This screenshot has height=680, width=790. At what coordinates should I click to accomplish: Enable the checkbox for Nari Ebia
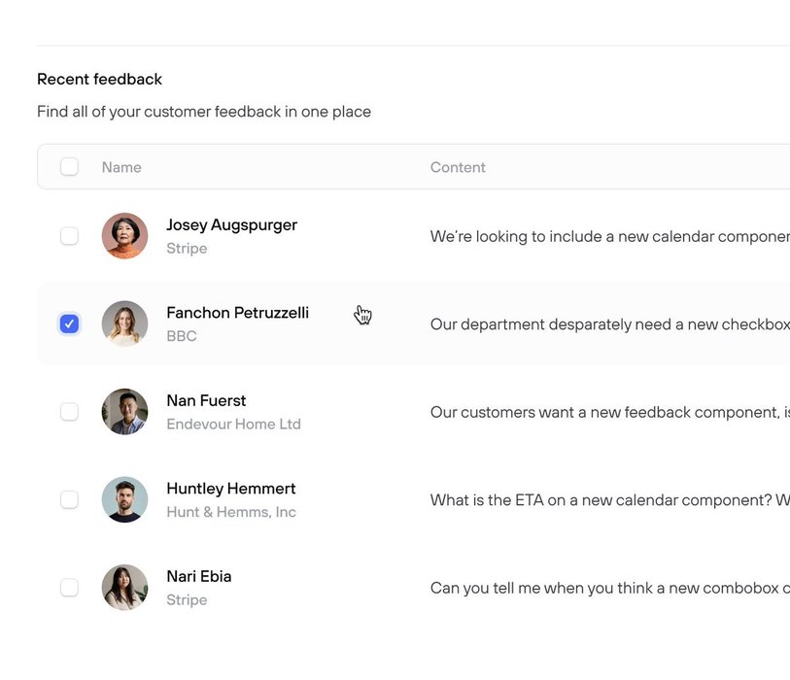point(69,588)
